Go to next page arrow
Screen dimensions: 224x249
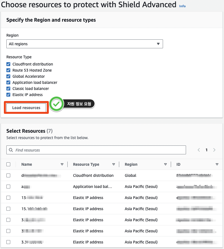(x=214, y=150)
